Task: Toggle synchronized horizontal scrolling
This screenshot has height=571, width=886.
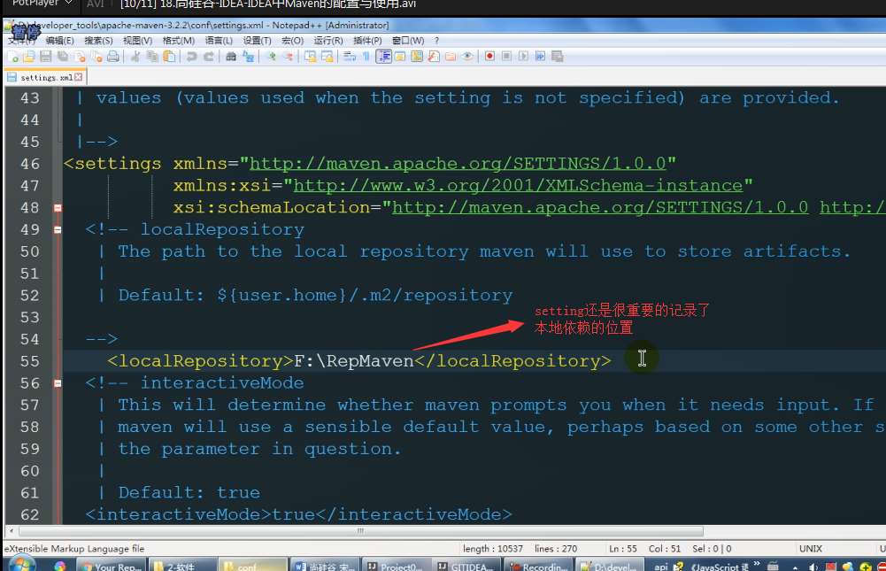Action: point(327,57)
